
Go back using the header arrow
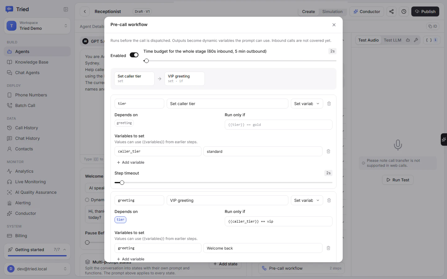click(85, 11)
